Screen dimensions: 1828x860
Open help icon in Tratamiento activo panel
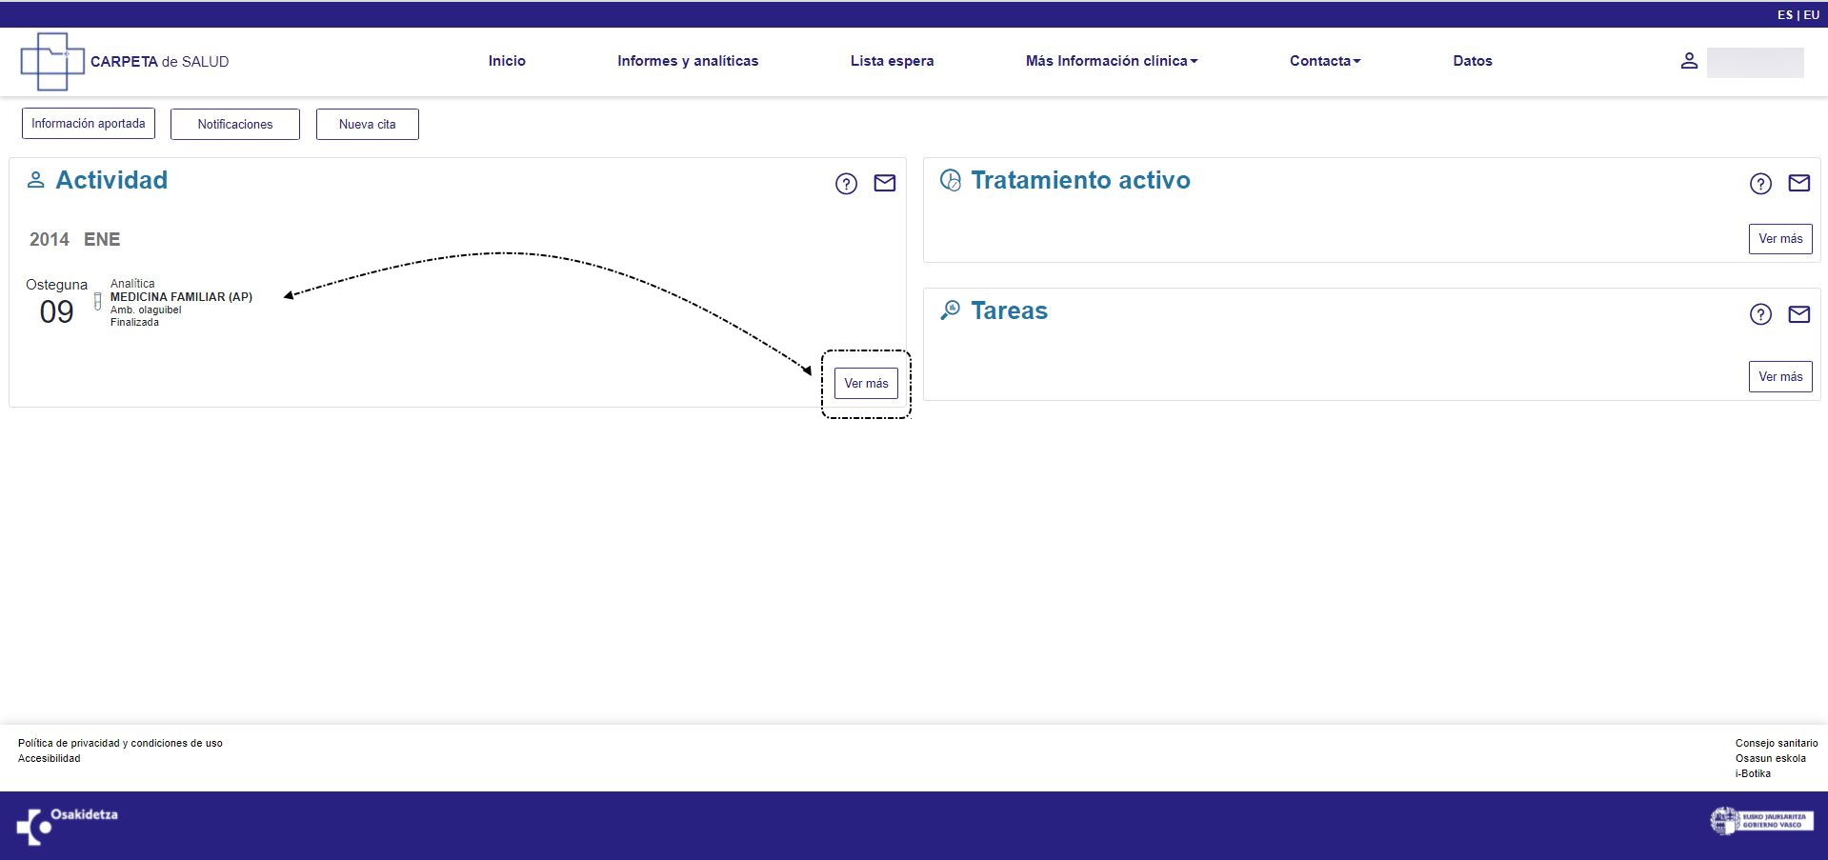pos(1760,184)
